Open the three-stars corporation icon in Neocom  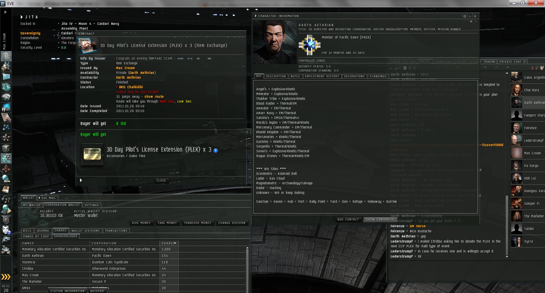click(6, 138)
